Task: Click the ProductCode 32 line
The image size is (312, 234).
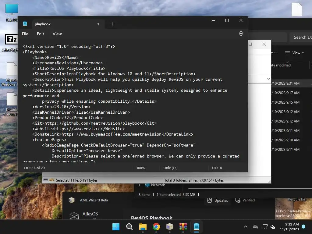Action: click(x=68, y=118)
